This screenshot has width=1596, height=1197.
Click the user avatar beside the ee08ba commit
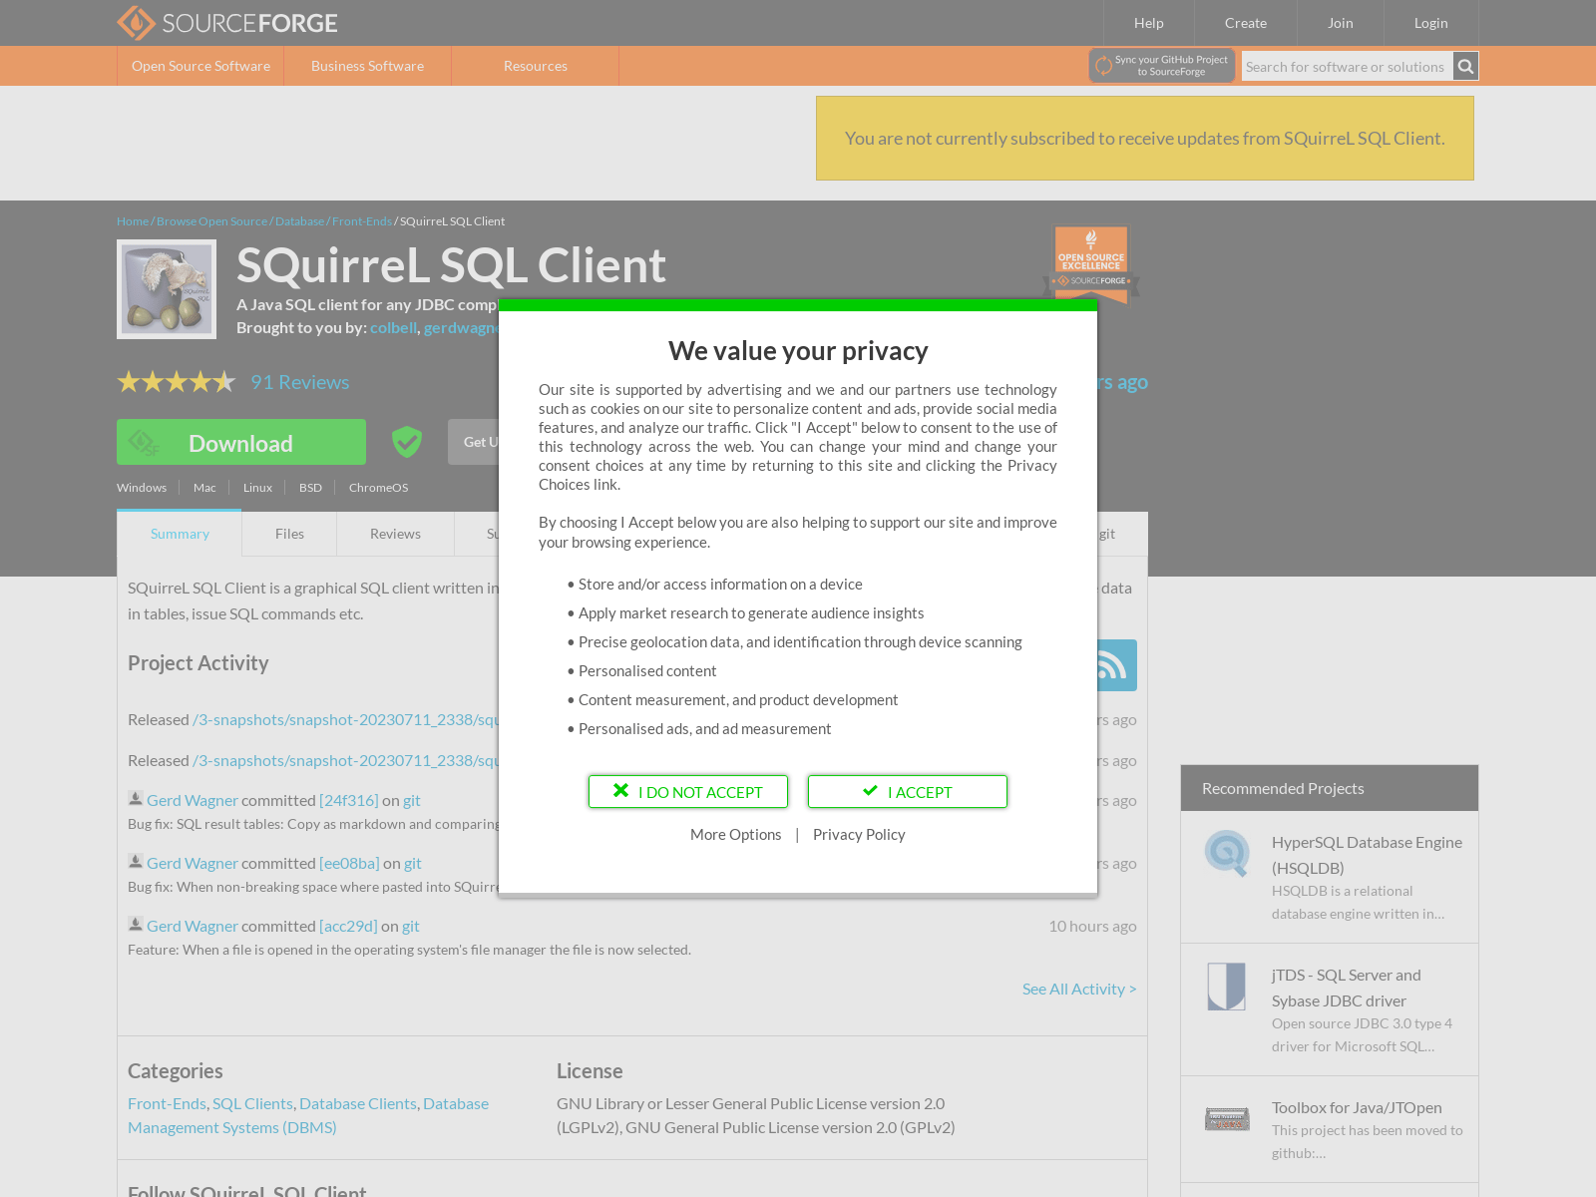136,861
